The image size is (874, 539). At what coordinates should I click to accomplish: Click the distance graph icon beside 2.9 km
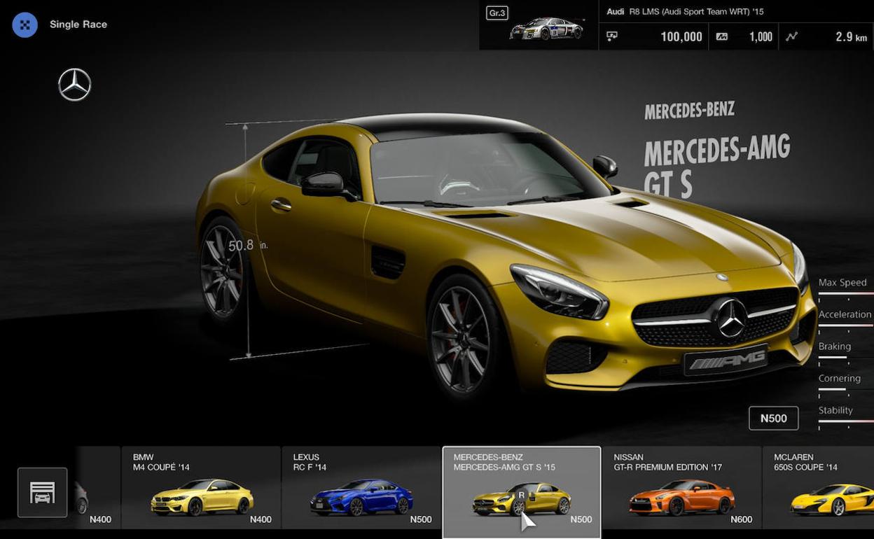pyautogui.click(x=791, y=36)
